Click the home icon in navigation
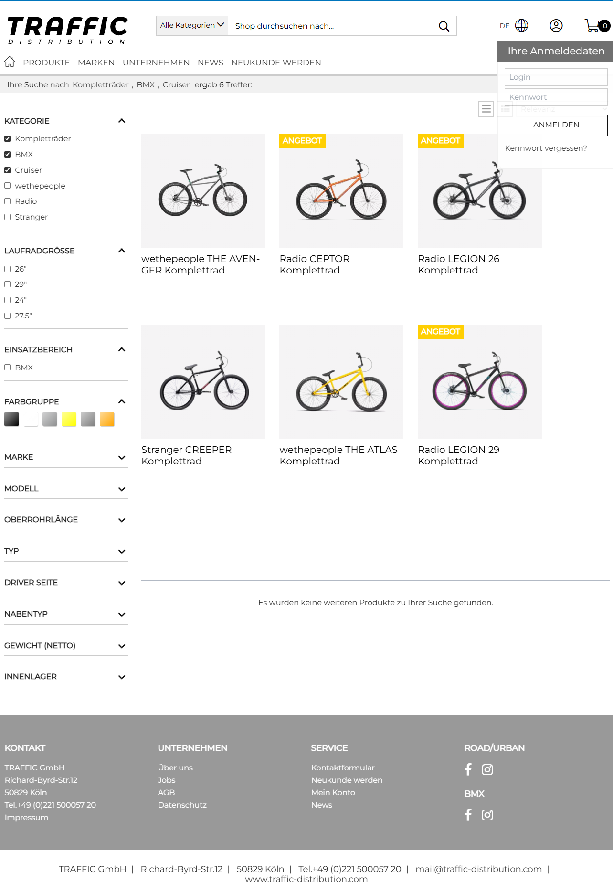This screenshot has height=894, width=613. pos(10,62)
